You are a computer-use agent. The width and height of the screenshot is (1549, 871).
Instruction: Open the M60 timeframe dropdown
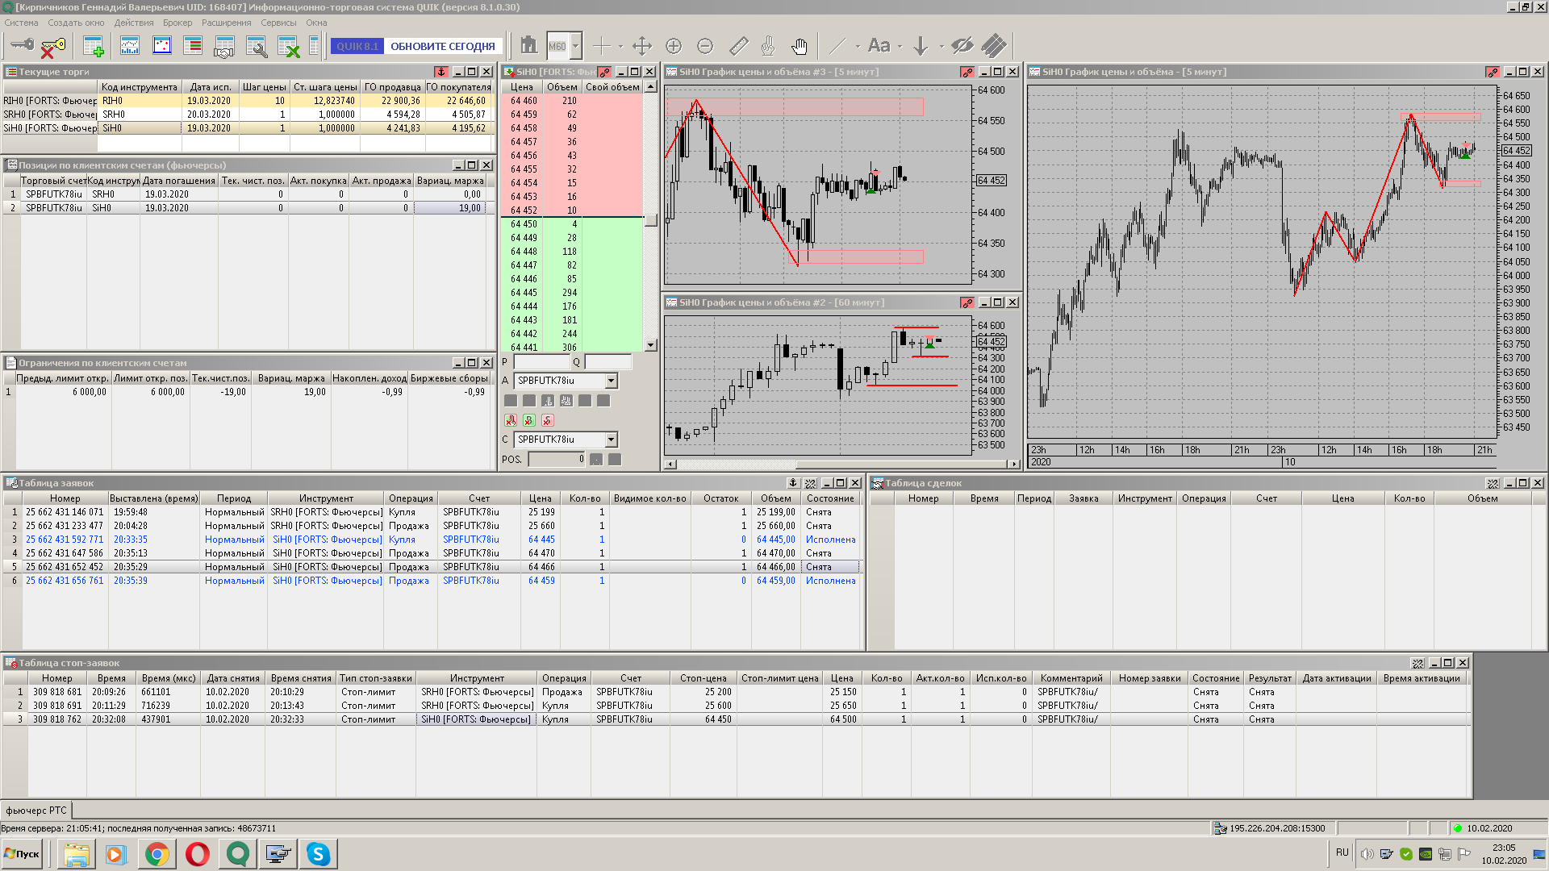click(x=575, y=46)
